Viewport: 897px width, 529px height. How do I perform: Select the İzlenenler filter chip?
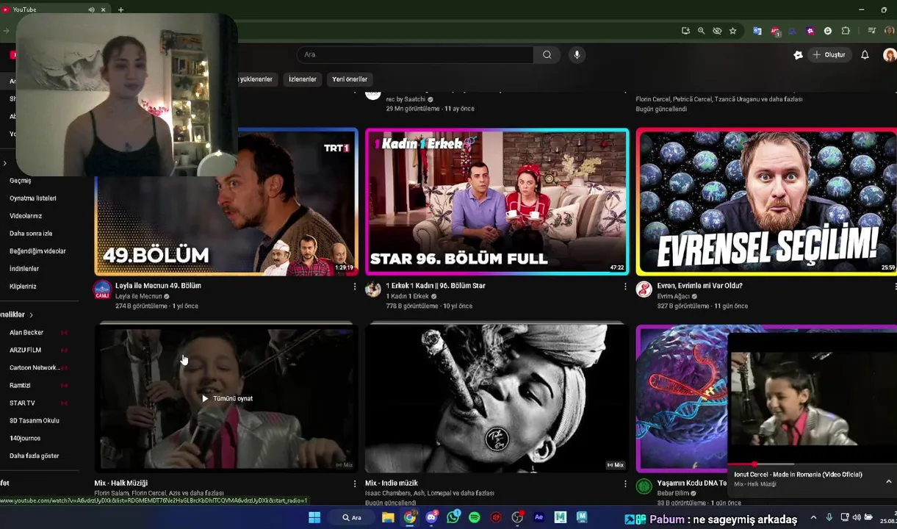coord(302,79)
